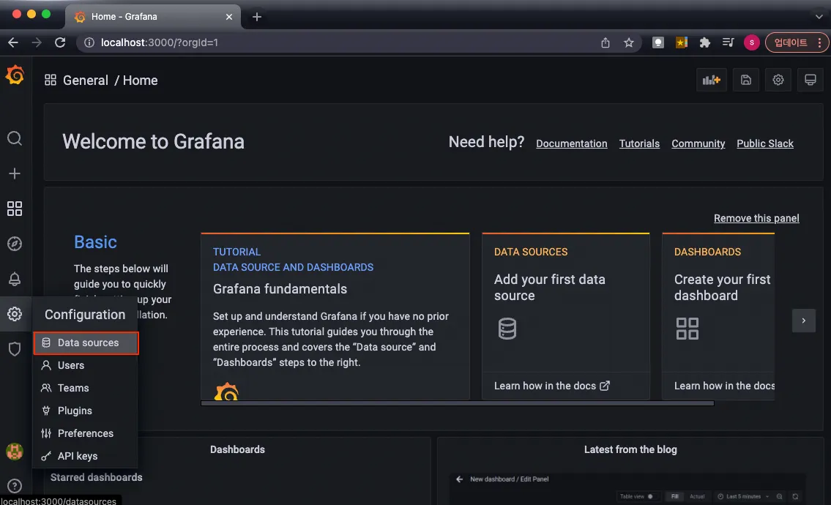This screenshot has width=831, height=505.
Task: Click the browser share icon in address bar
Action: (605, 42)
